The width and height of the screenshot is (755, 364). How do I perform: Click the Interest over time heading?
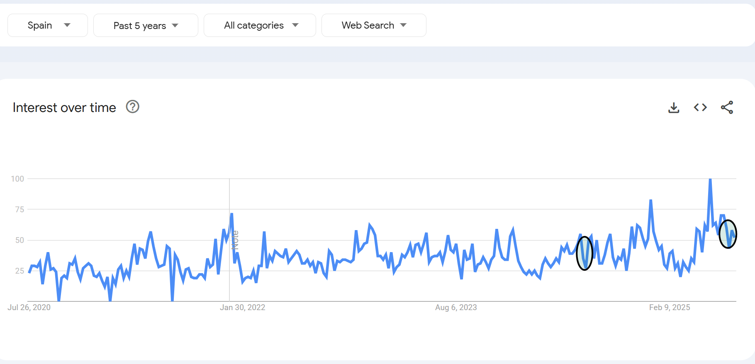click(64, 107)
